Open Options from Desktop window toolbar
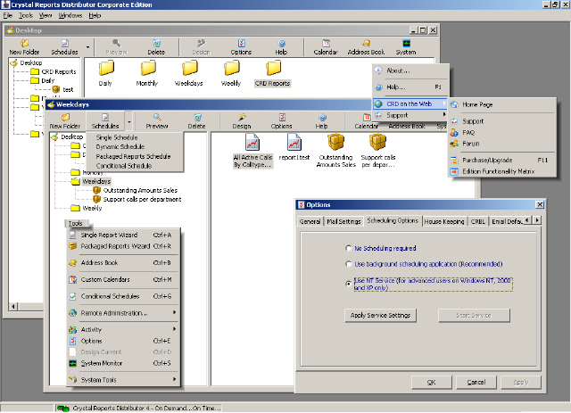The height and width of the screenshot is (413, 571). click(241, 47)
